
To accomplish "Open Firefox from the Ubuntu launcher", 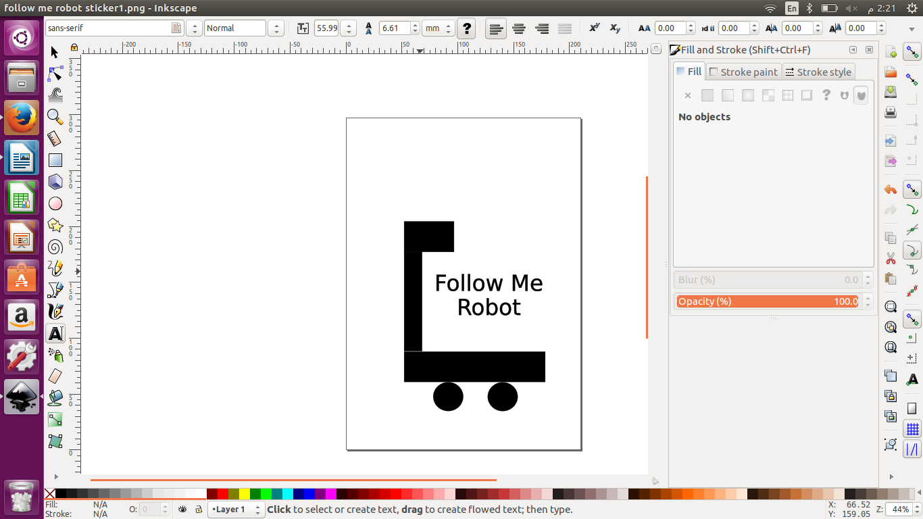I will point(22,118).
